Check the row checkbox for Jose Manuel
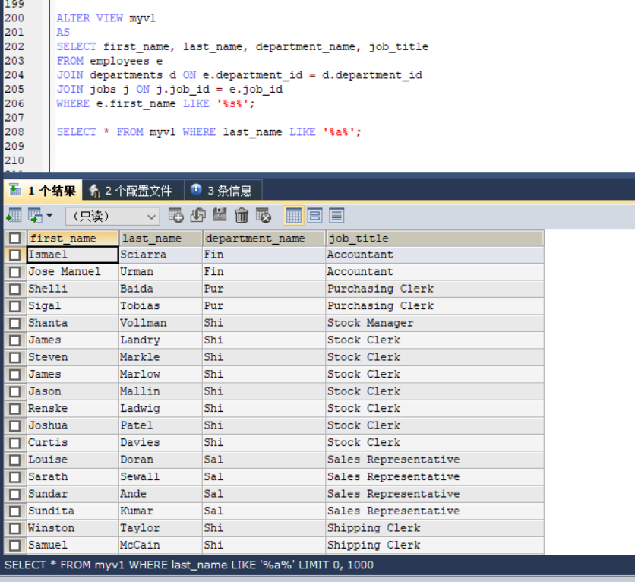635x582 pixels. 15,272
